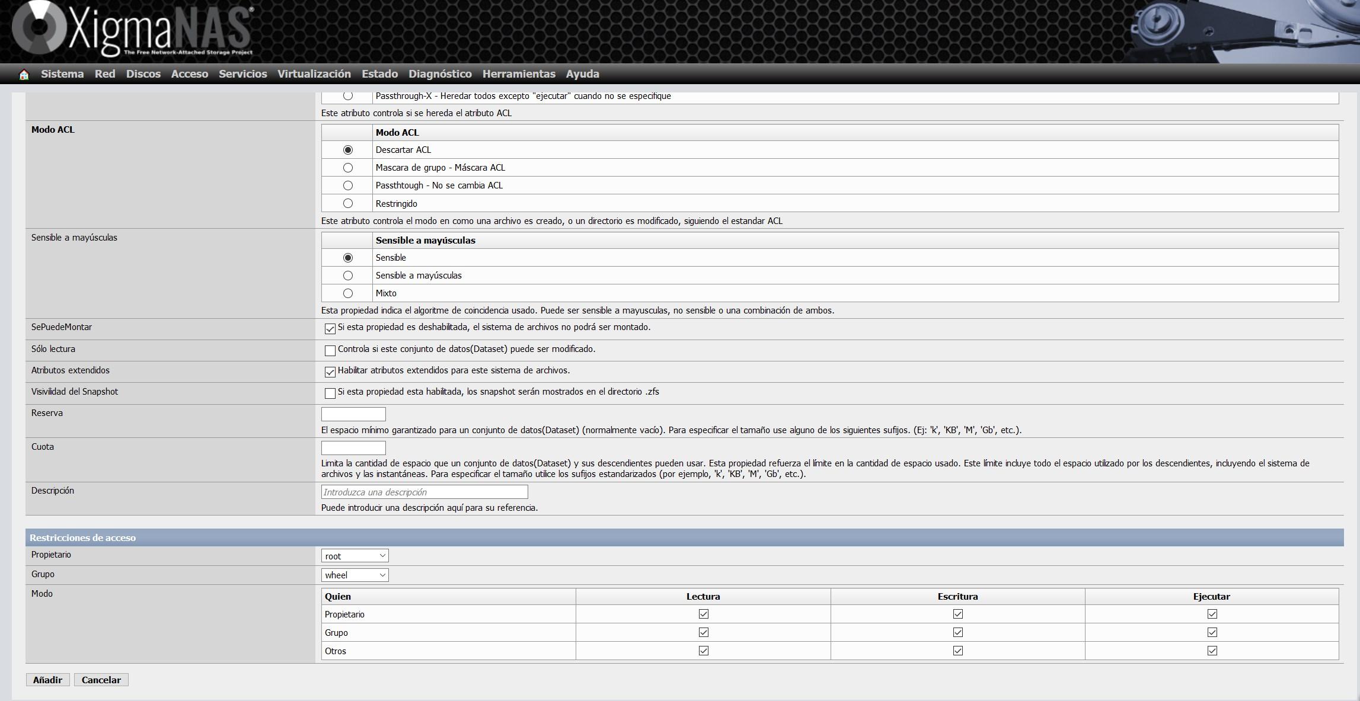The height and width of the screenshot is (701, 1360).
Task: Uncheck the 'Atributos extendidos' checkbox
Action: point(330,372)
